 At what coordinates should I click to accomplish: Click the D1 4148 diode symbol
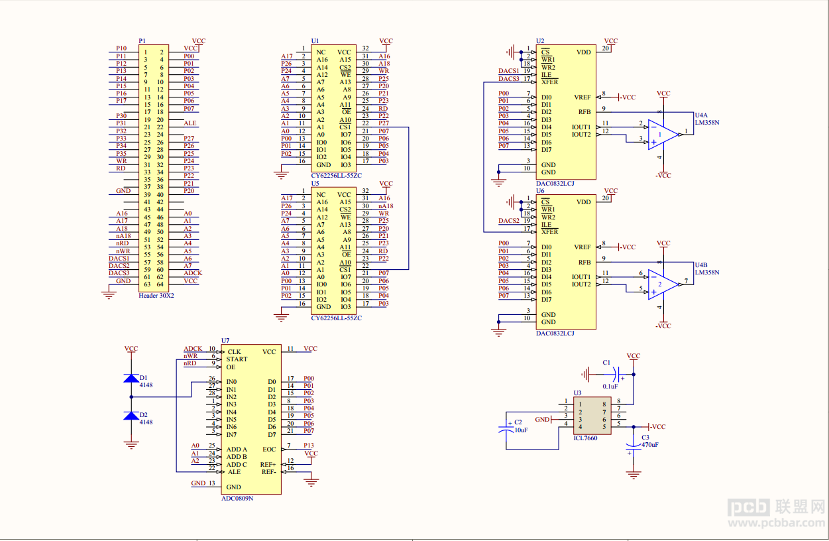(131, 379)
